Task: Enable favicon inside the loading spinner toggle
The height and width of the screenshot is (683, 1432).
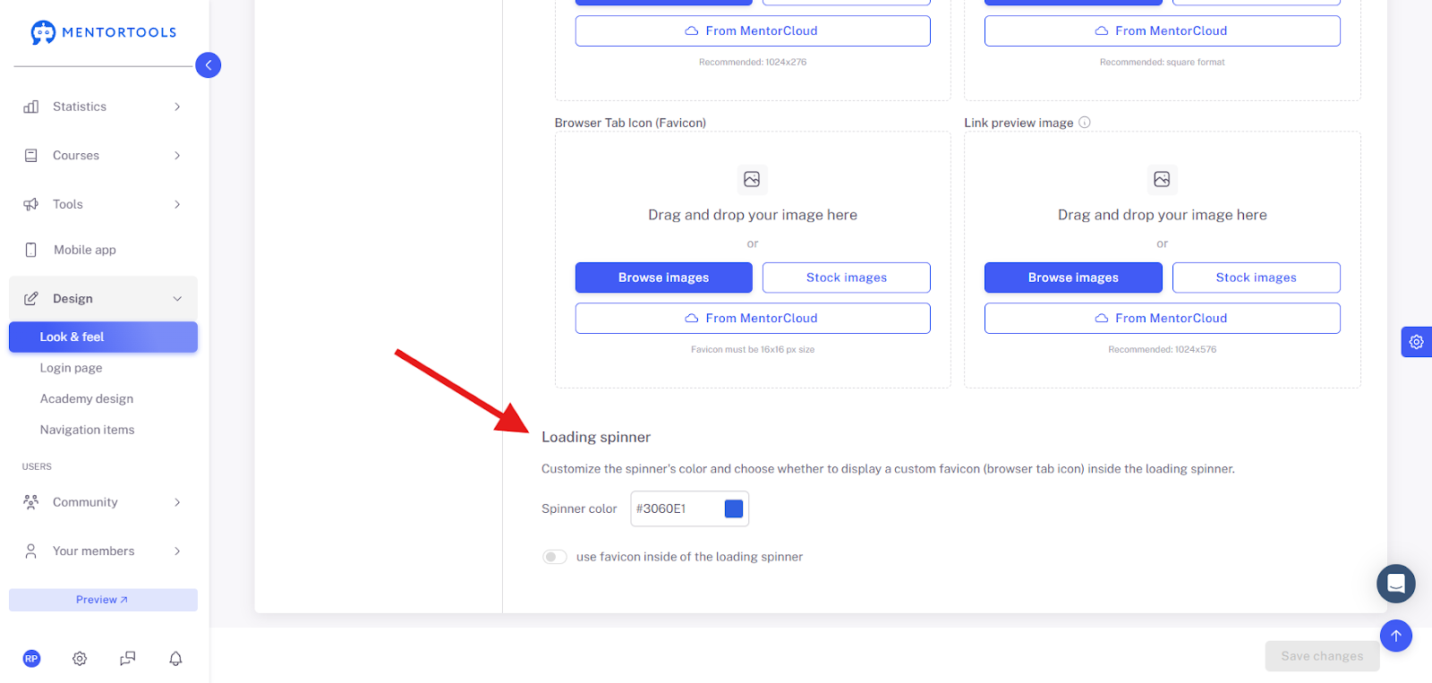Action: [555, 557]
